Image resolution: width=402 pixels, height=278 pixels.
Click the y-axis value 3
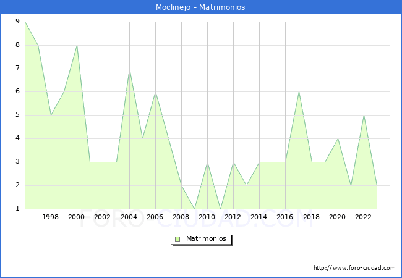pyautogui.click(x=17, y=161)
